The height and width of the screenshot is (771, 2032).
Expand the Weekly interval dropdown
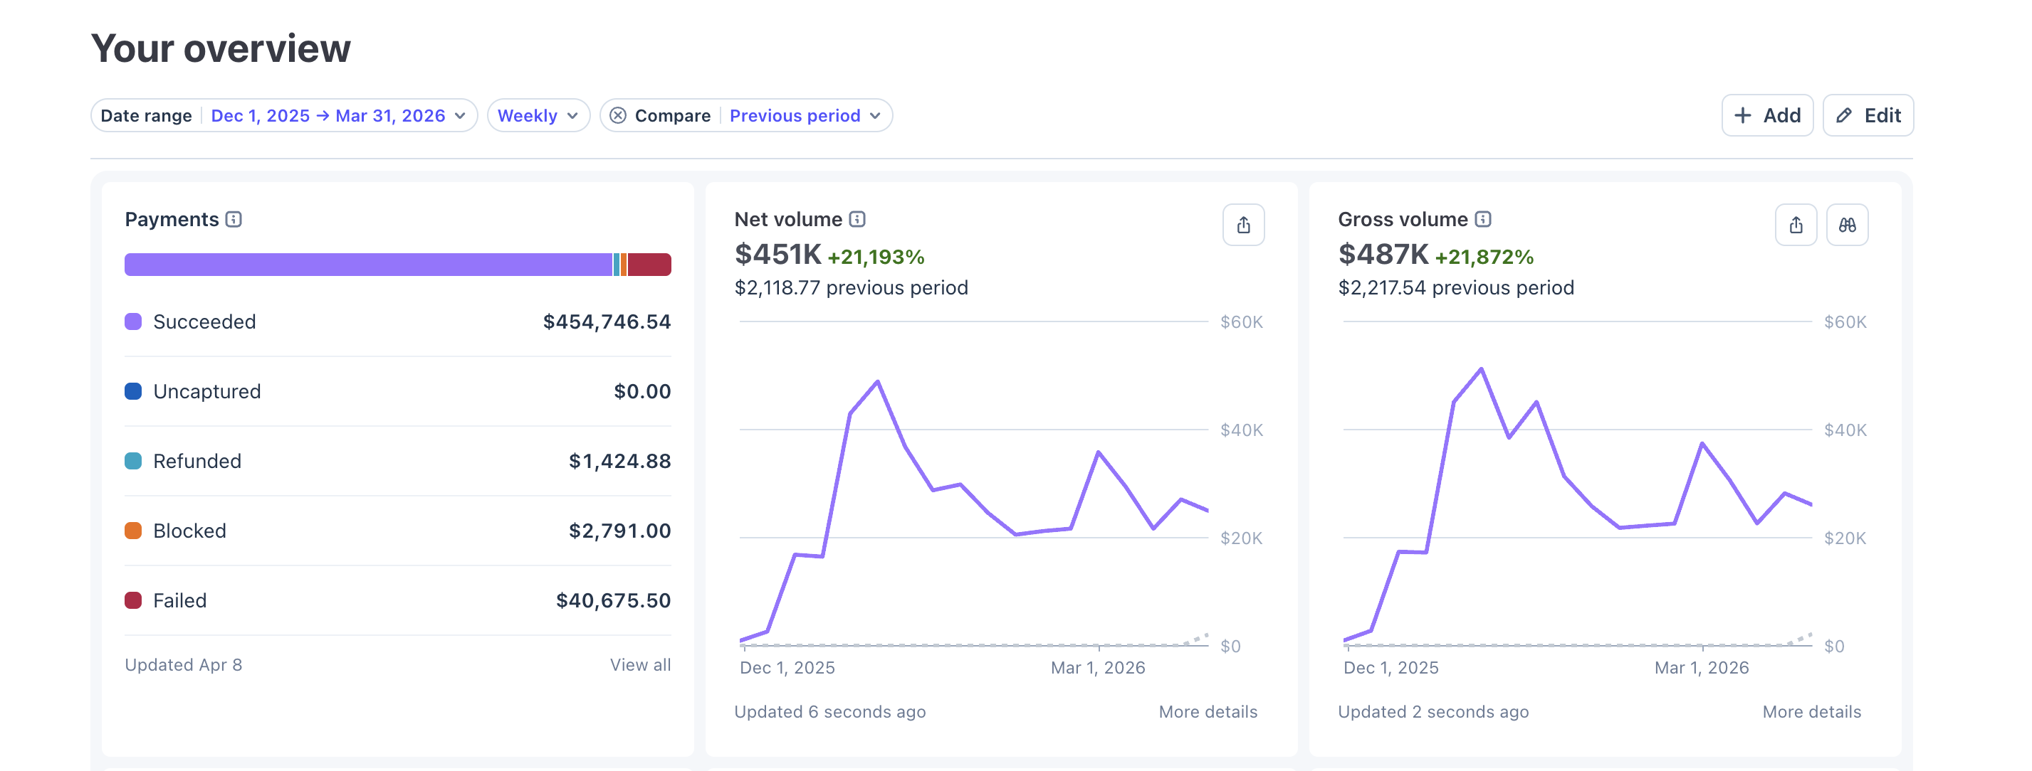click(x=538, y=116)
